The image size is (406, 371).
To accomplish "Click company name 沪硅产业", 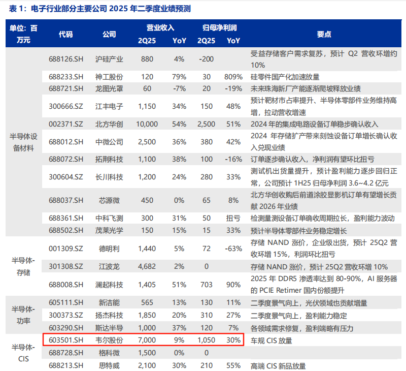I will tap(109, 59).
